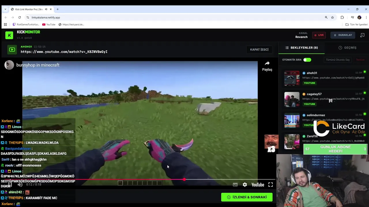Click İzlendi & Sonraki button
This screenshot has width=369, height=207.
click(247, 197)
